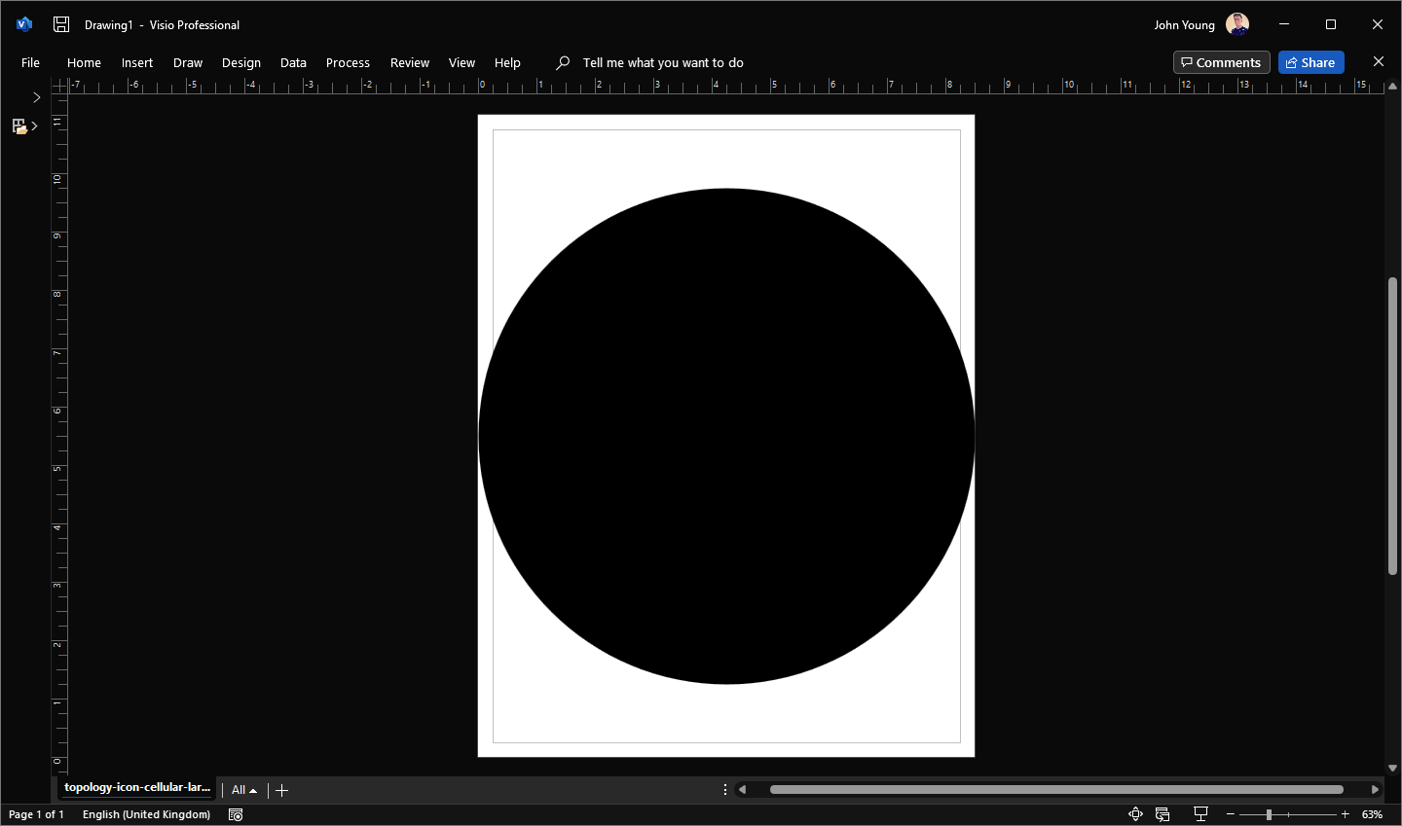Click the Tell me what you want search box
The image size is (1402, 826).
662,62
